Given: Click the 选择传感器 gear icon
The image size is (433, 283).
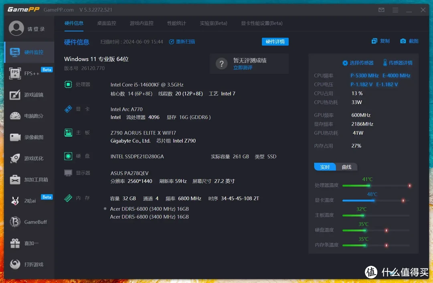Looking at the screenshot, I should tap(345, 63).
